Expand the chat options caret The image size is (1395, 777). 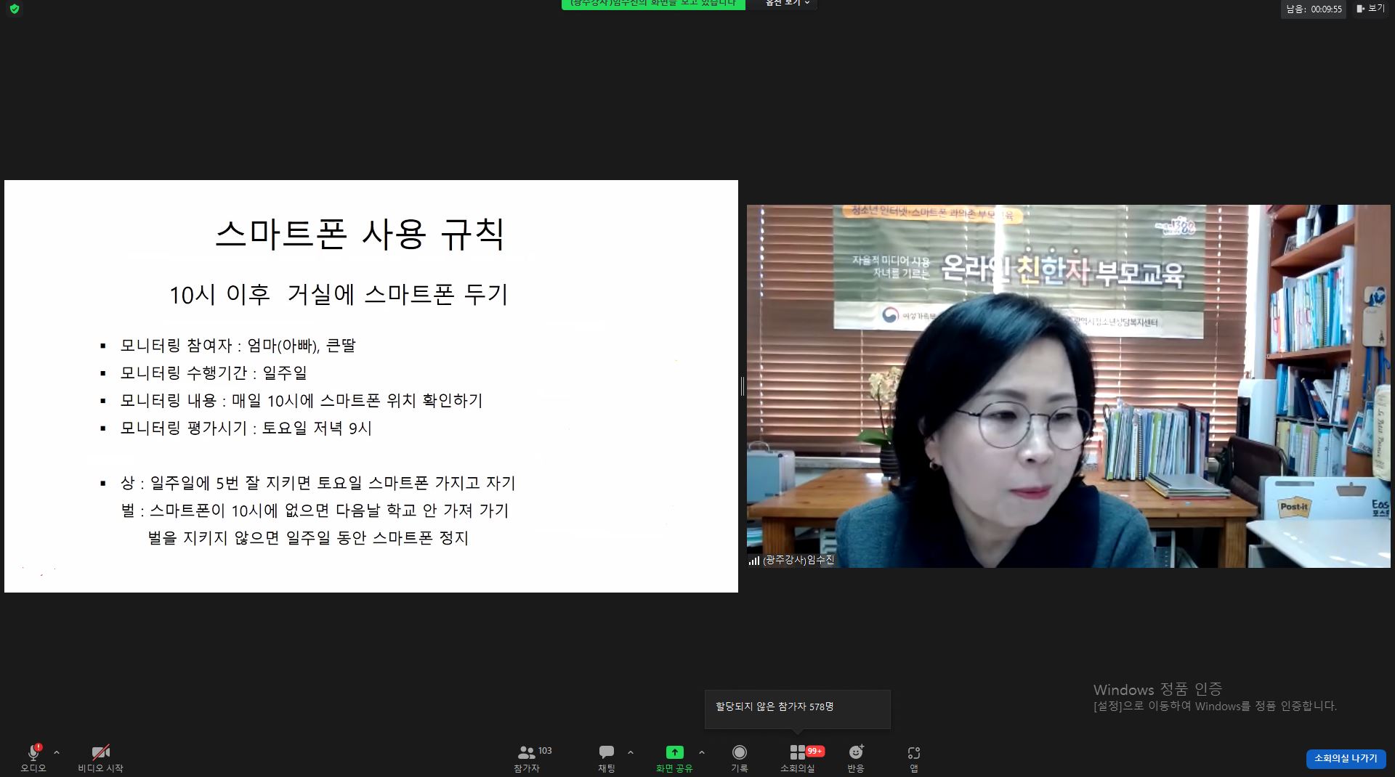(x=630, y=753)
